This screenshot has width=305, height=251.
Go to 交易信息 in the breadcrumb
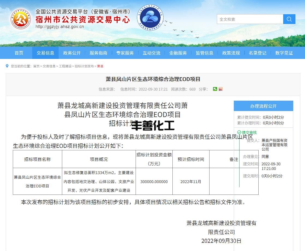[49, 66]
